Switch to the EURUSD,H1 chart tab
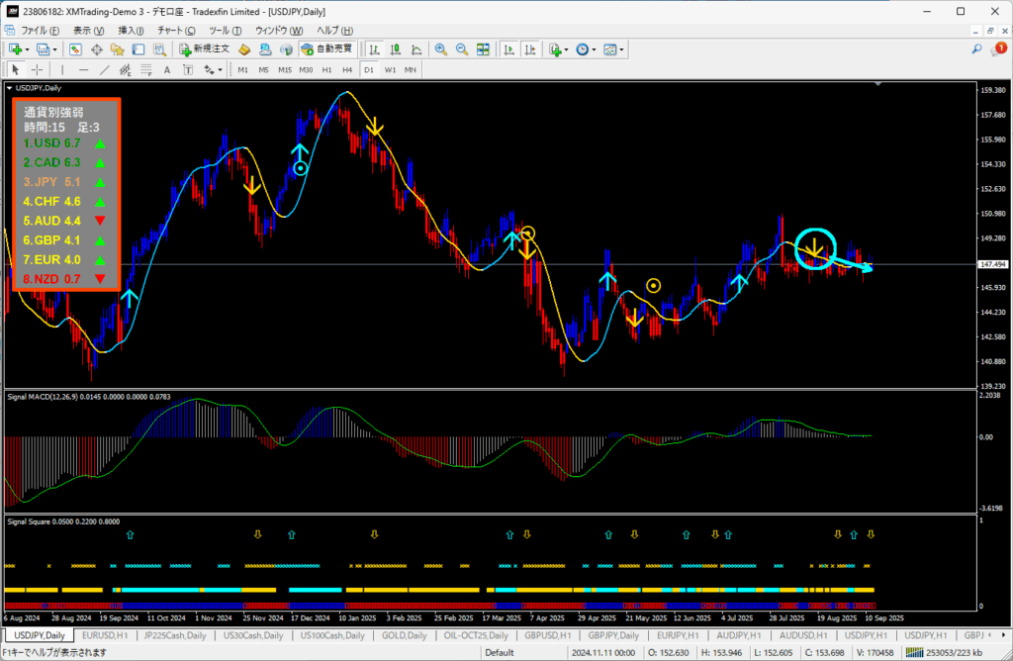The height and width of the screenshot is (661, 1013). pos(105,635)
